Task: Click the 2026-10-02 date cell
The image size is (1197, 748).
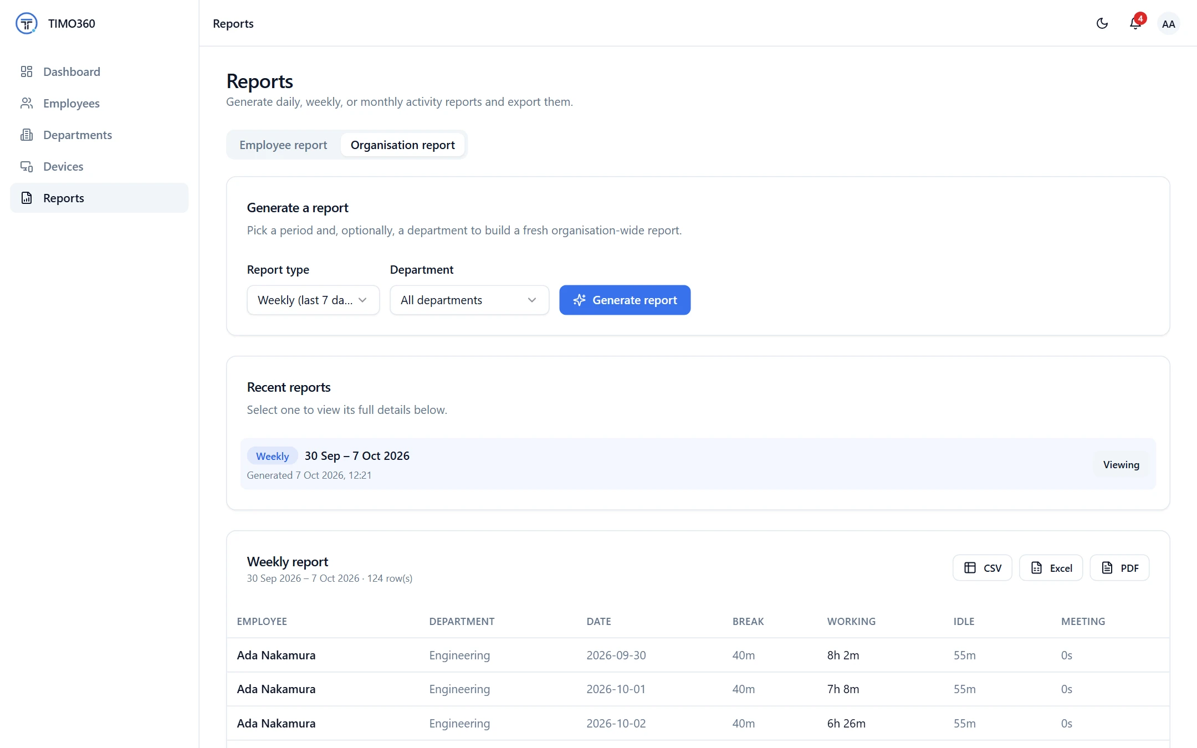Action: pos(616,723)
